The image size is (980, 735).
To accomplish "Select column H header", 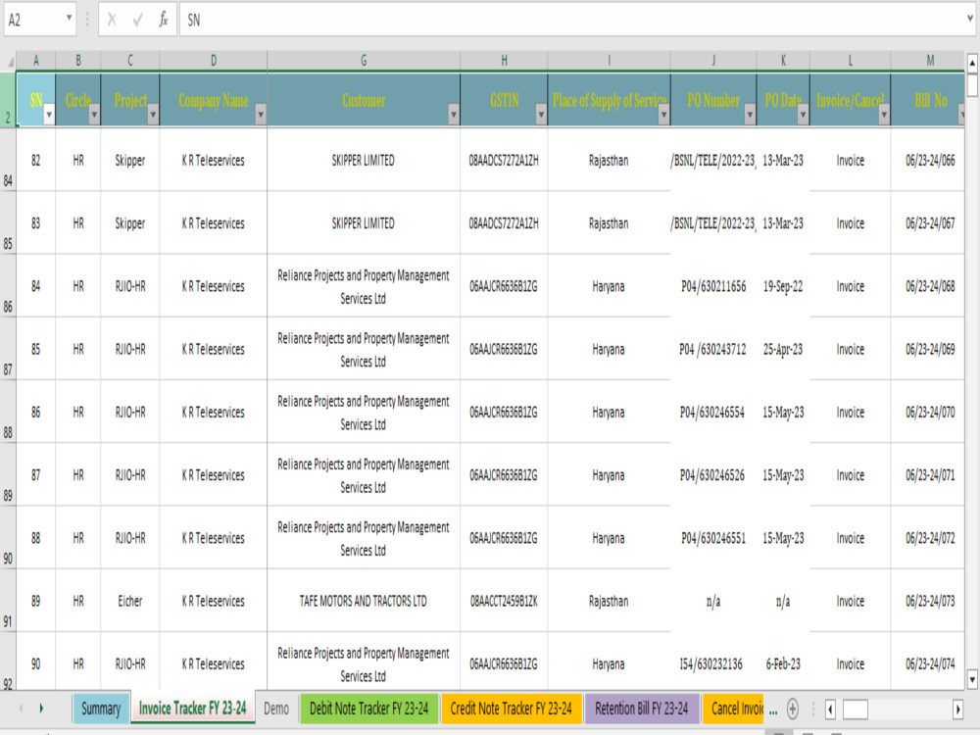I will [504, 61].
